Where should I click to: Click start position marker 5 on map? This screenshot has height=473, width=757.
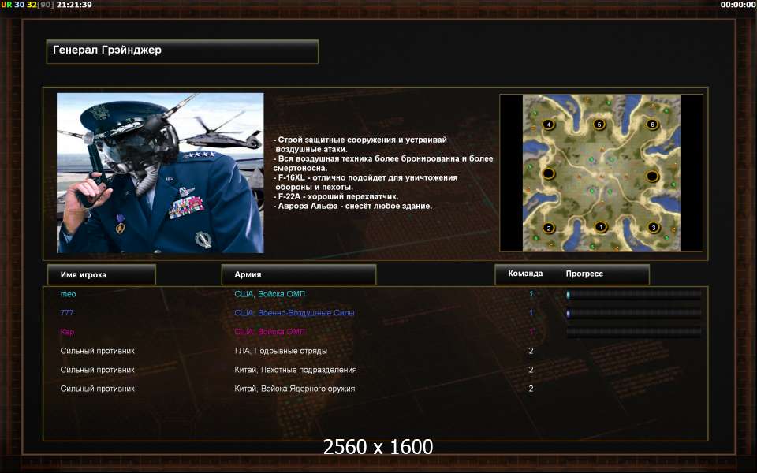tap(599, 124)
